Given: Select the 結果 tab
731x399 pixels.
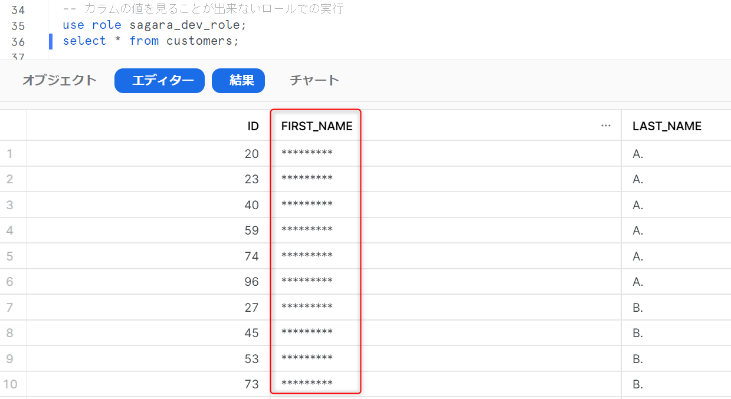Looking at the screenshot, I should click(x=238, y=80).
